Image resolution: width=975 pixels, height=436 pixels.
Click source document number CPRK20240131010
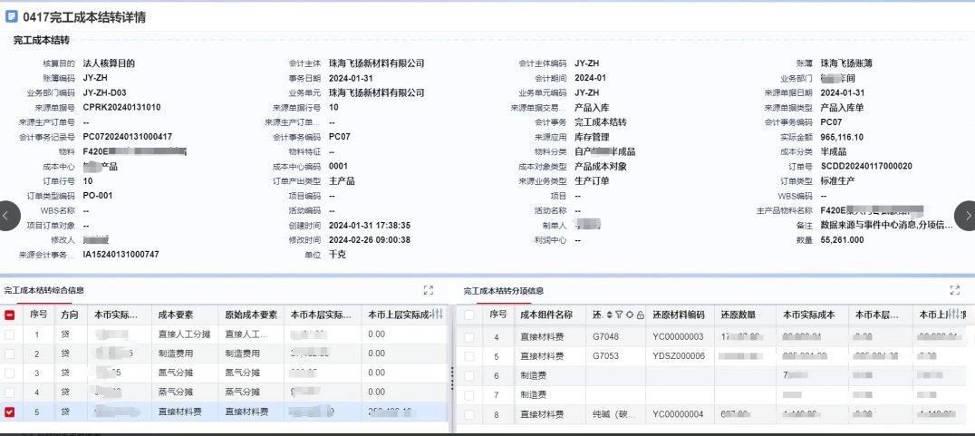pos(121,107)
